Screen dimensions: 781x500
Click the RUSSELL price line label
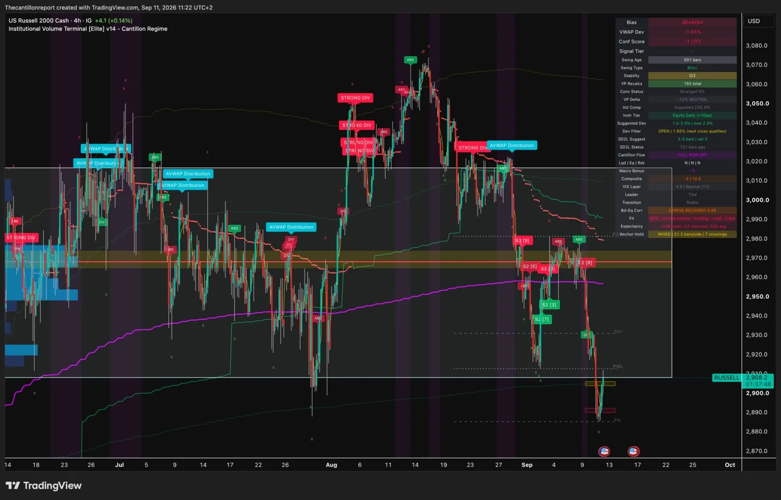click(726, 378)
